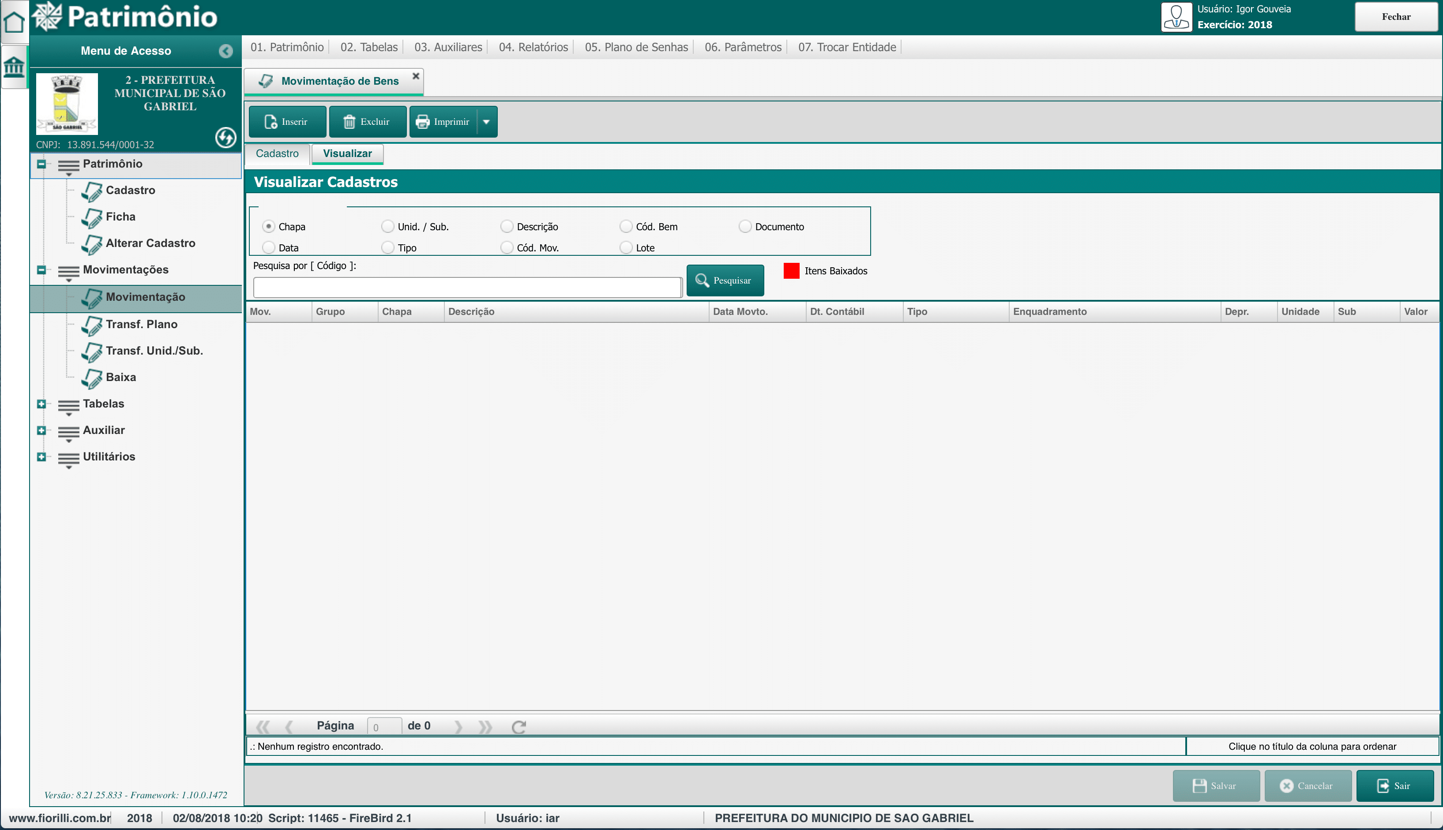Select the Descrição radio button

click(x=507, y=226)
